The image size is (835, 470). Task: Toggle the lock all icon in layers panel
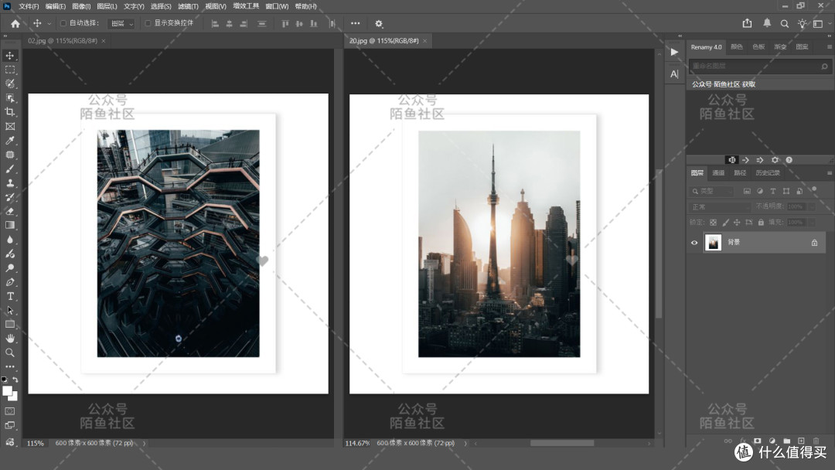click(x=761, y=222)
